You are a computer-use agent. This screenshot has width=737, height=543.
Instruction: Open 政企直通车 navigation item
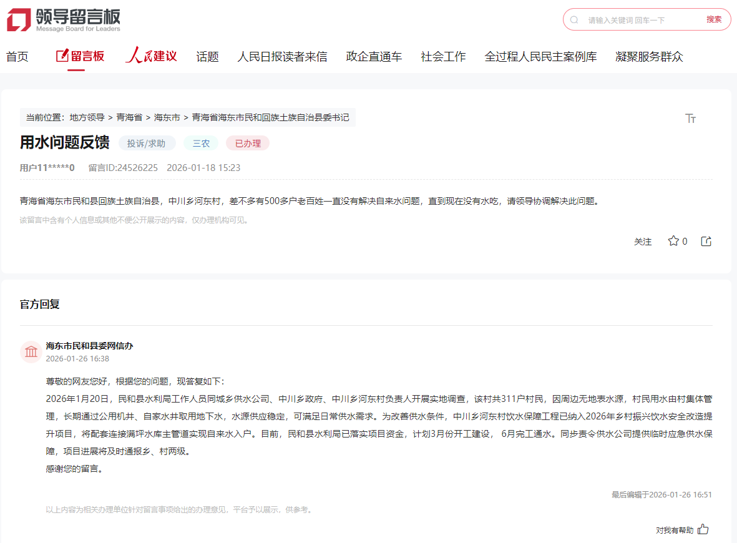click(374, 57)
